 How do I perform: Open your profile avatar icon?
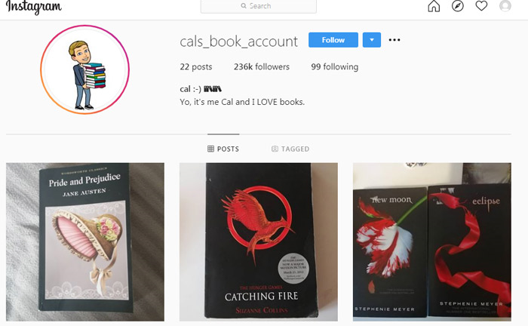(x=505, y=6)
